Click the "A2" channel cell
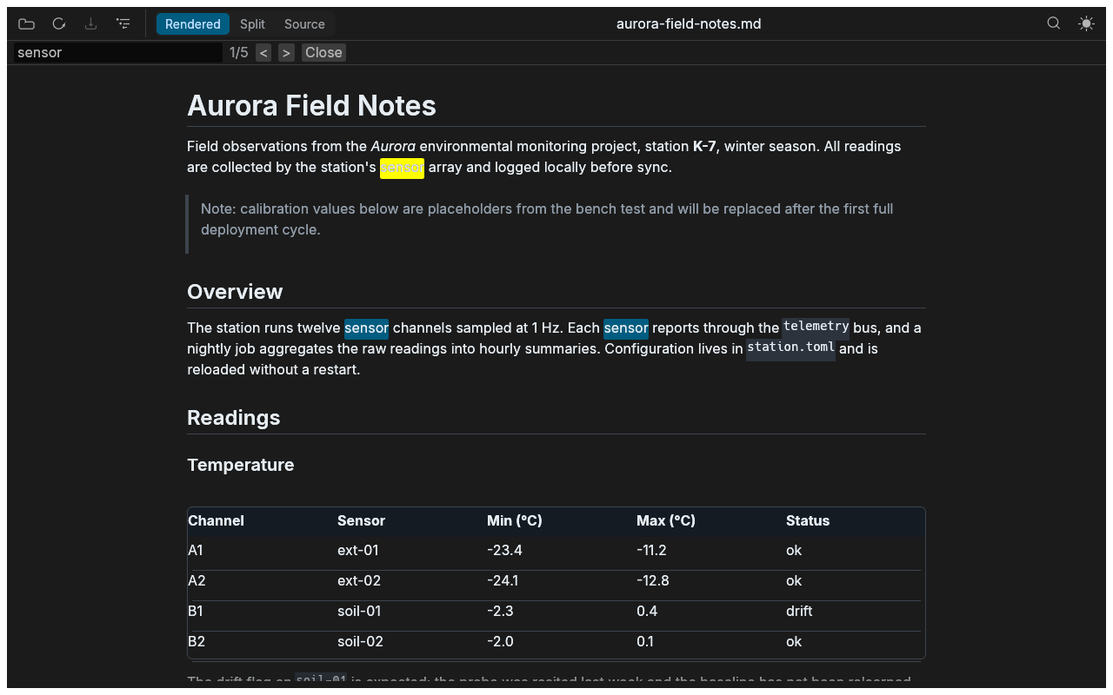Viewport: 1113px width, 695px height. coord(197,581)
